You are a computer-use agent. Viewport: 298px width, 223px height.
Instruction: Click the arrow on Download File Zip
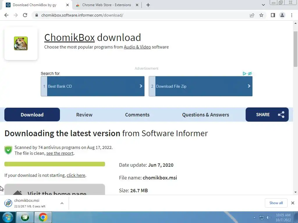coord(249,86)
